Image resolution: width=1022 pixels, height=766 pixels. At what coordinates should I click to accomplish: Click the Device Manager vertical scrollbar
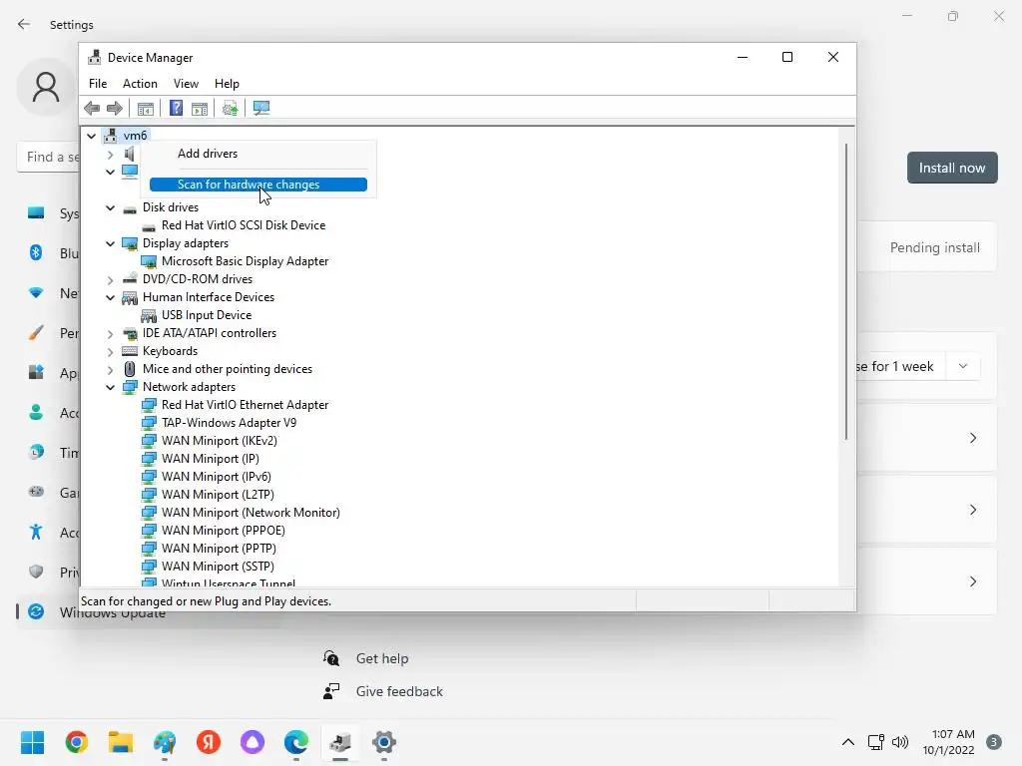(x=846, y=292)
